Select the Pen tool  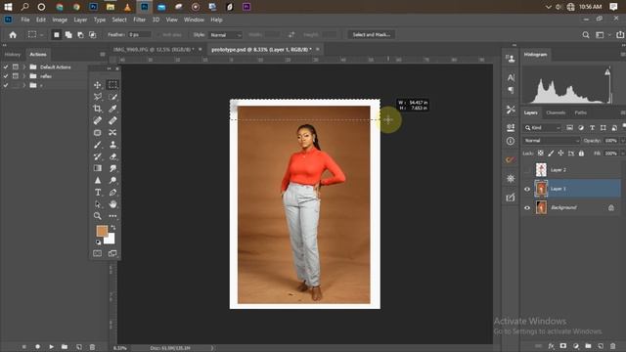pyautogui.click(x=112, y=193)
